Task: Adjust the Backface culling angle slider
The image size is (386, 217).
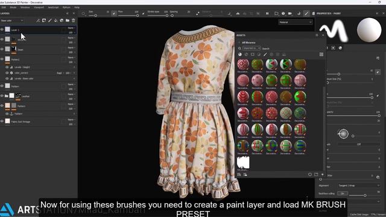Action: pos(365,195)
